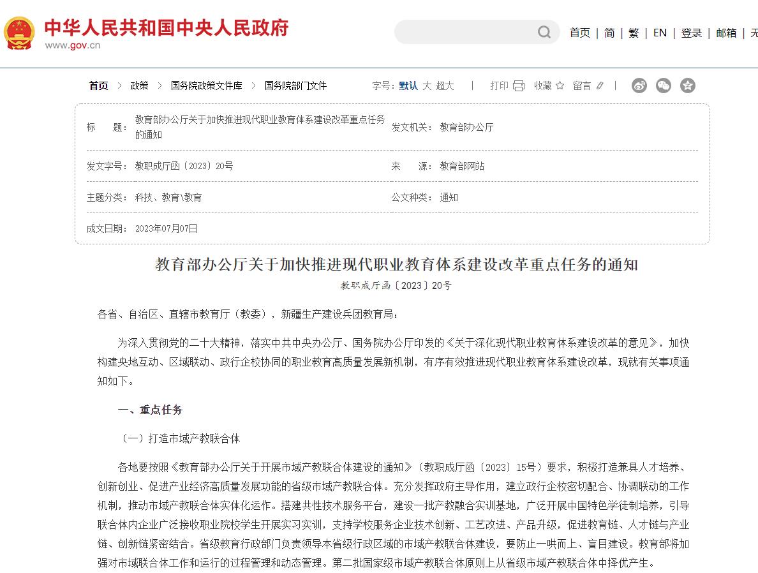Screen dimensions: 758x573
Task: Click the 收藏 favorite text
Action: [543, 86]
